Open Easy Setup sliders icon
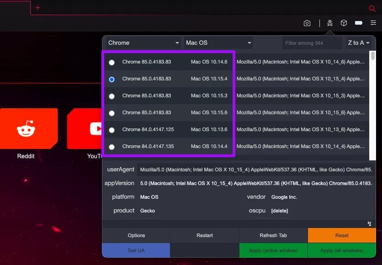The height and width of the screenshot is (265, 382). [x=373, y=23]
